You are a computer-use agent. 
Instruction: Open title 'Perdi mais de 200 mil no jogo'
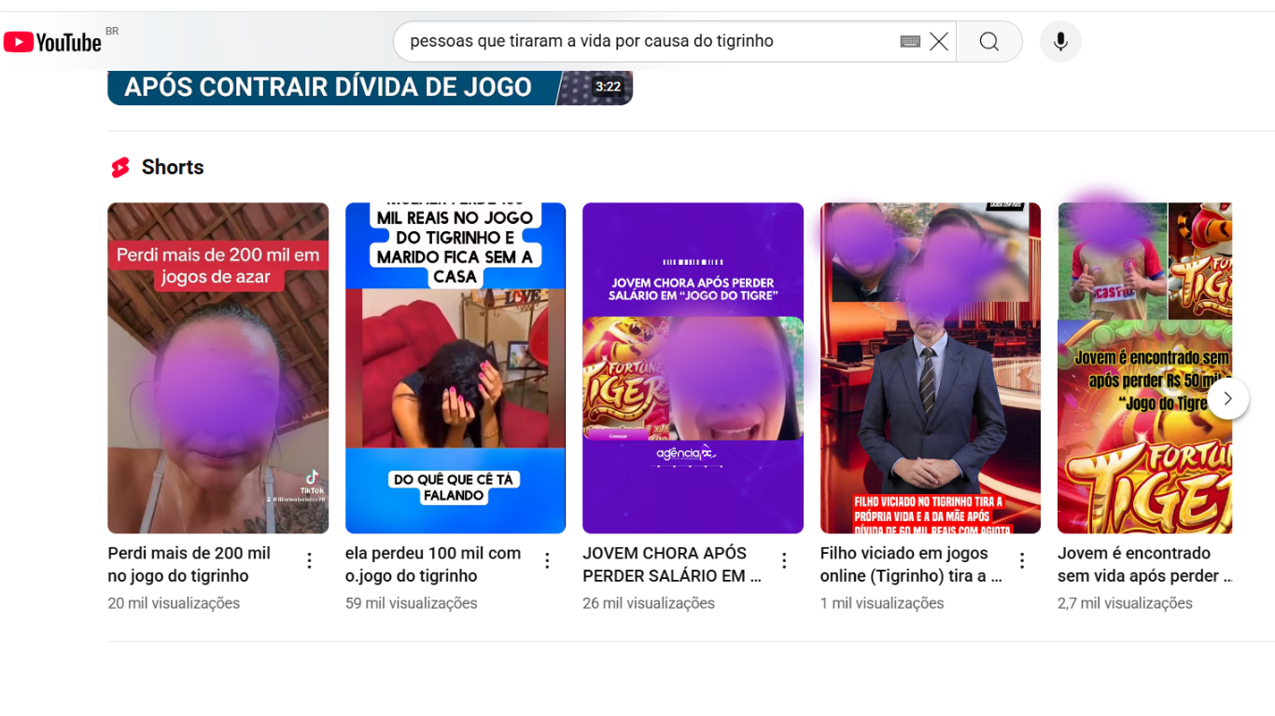(x=189, y=564)
